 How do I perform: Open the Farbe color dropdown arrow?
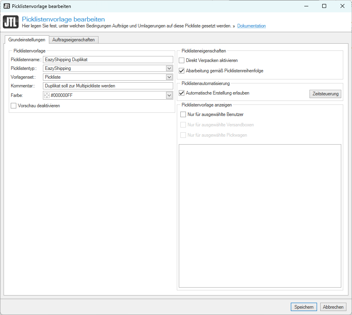pyautogui.click(x=169, y=95)
